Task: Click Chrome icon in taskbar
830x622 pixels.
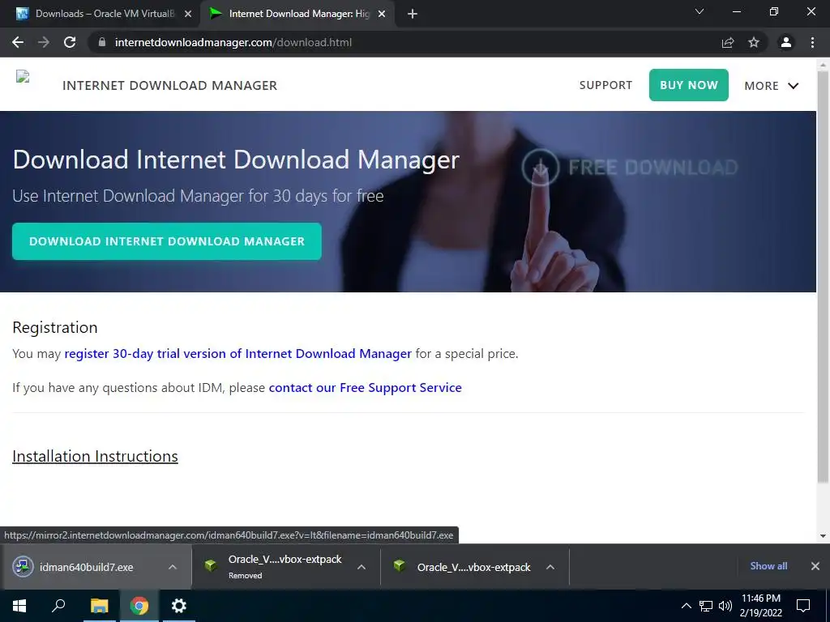Action: (139, 606)
